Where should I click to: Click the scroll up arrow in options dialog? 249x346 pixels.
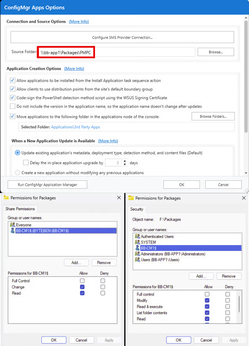[x=246, y=18]
